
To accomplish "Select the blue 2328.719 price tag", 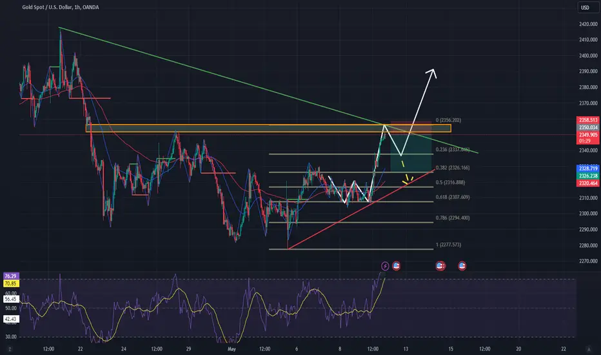I will click(x=588, y=168).
